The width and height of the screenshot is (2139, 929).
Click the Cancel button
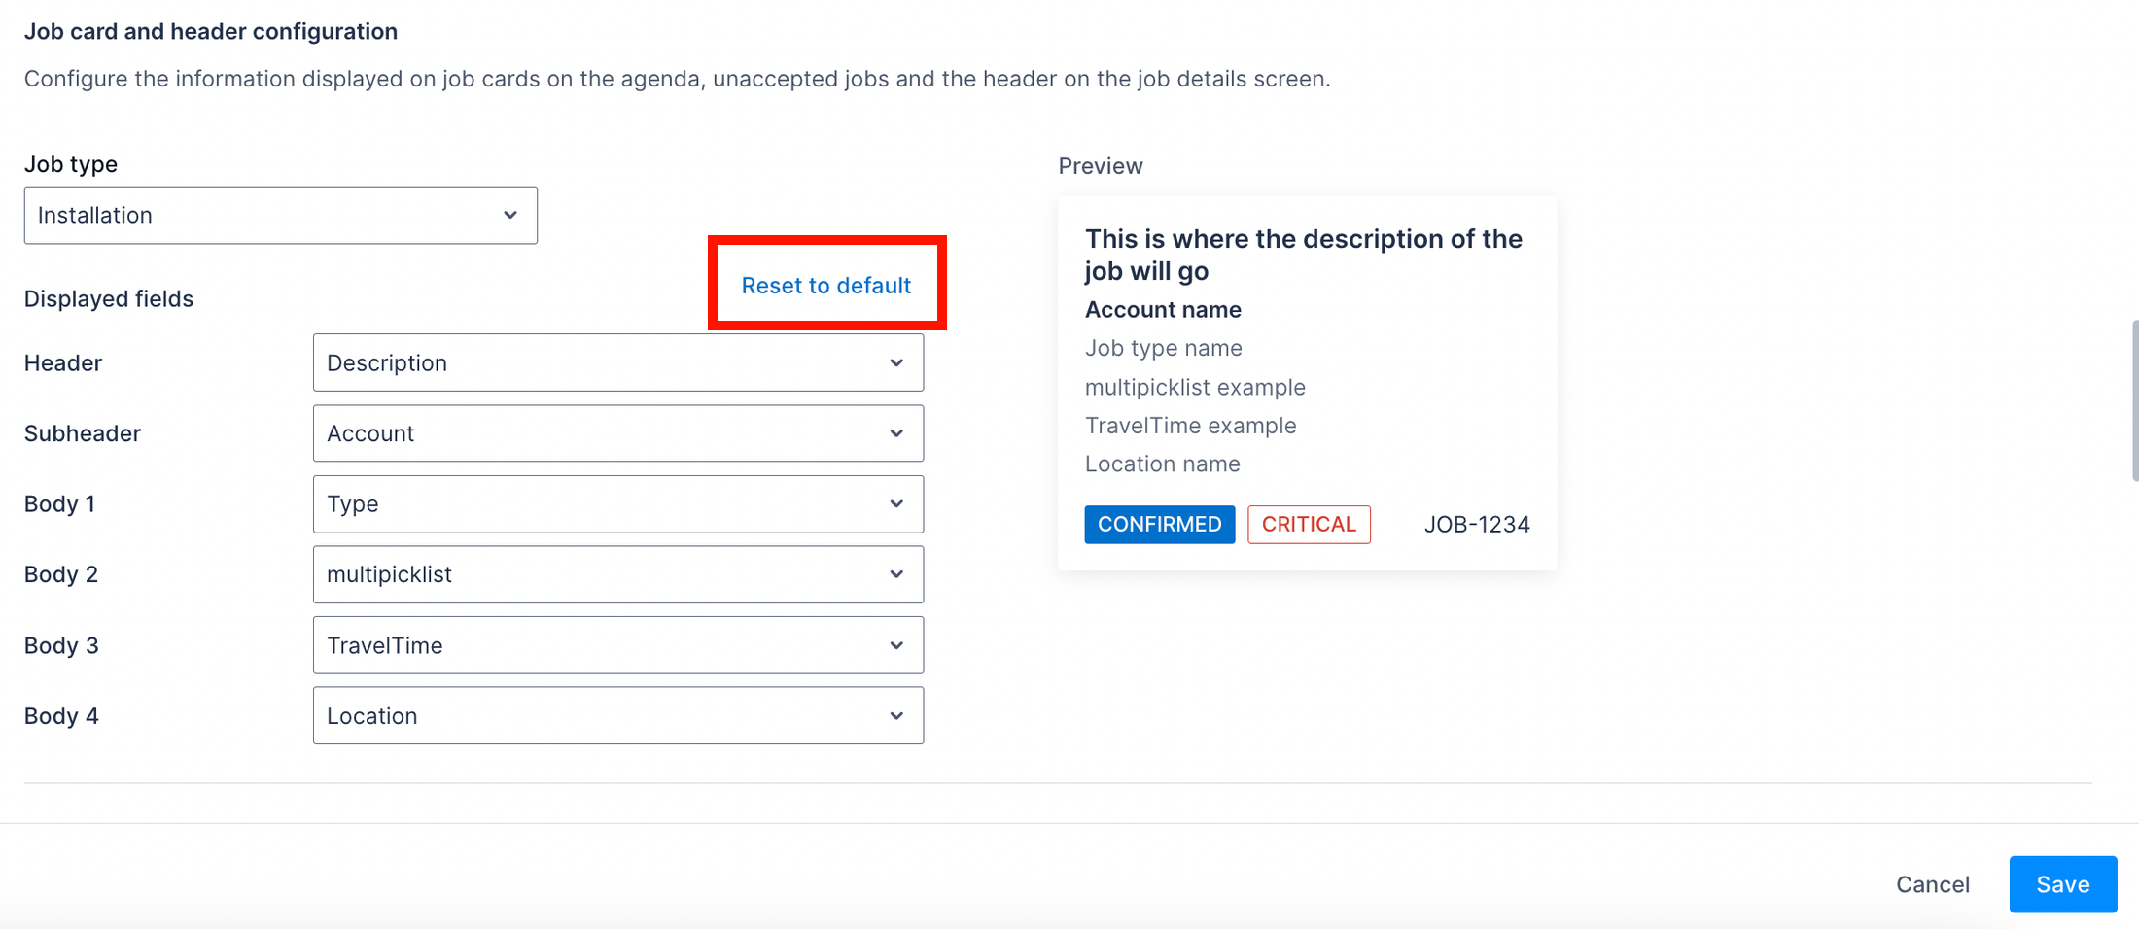click(x=1933, y=884)
